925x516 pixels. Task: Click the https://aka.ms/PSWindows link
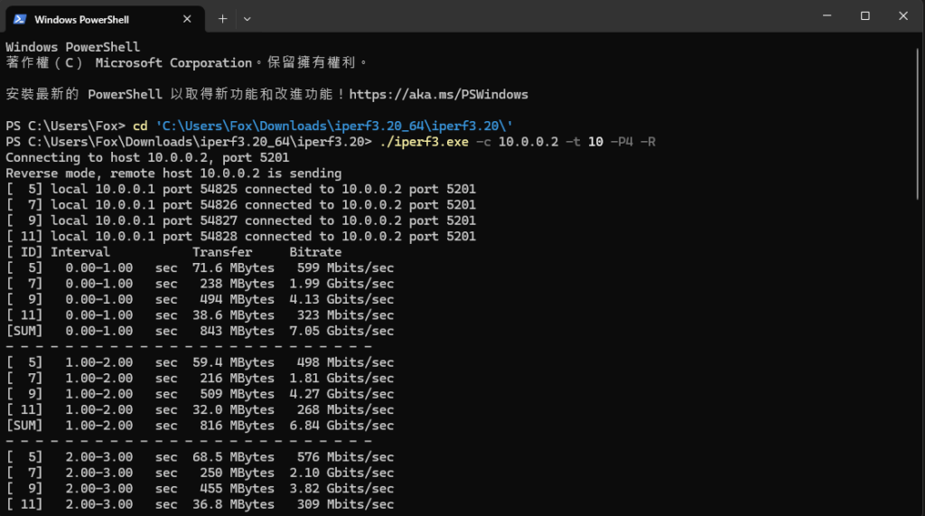pos(438,95)
